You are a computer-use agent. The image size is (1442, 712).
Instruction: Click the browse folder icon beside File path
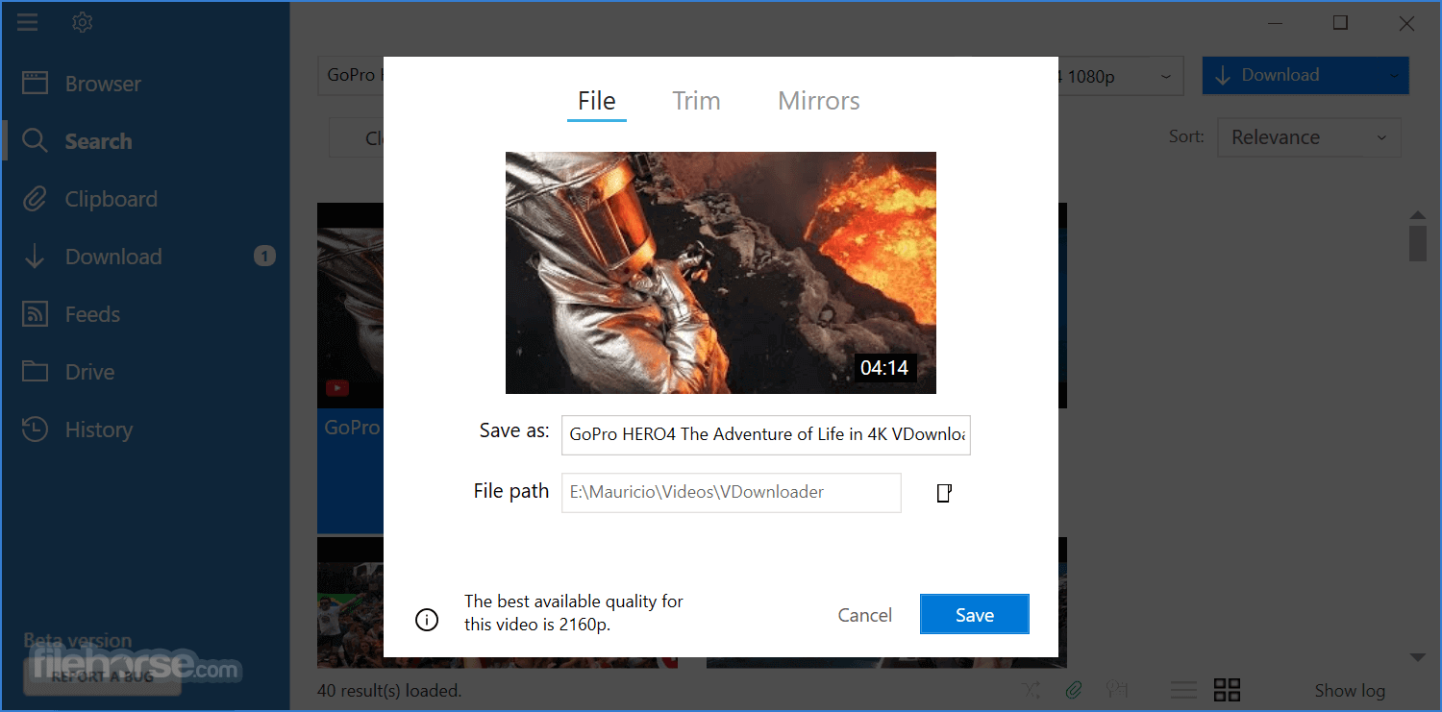click(x=944, y=493)
